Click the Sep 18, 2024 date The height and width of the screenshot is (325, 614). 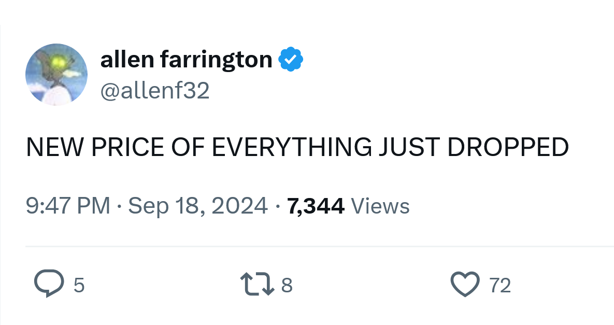(x=198, y=206)
